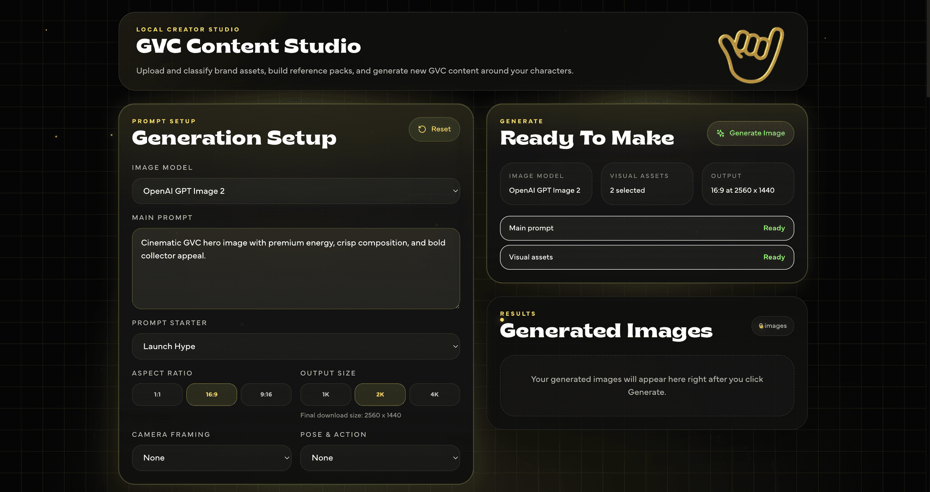Viewport: 930px width, 492px height.
Task: Select the 1:1 aspect ratio
Action: pos(157,394)
